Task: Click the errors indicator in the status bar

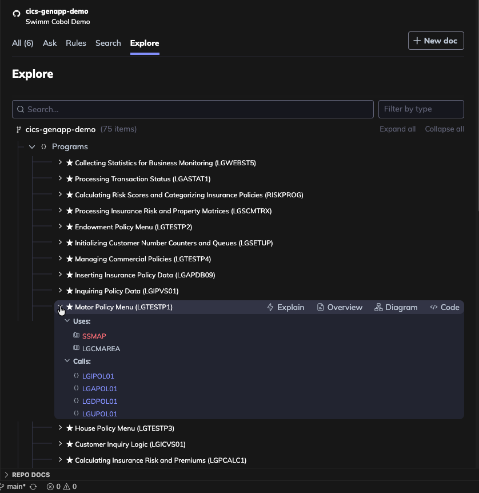Action: (x=53, y=486)
